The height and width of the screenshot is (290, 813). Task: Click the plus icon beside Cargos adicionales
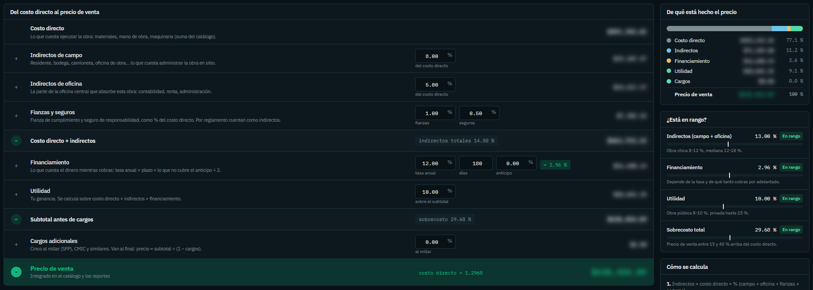point(16,245)
